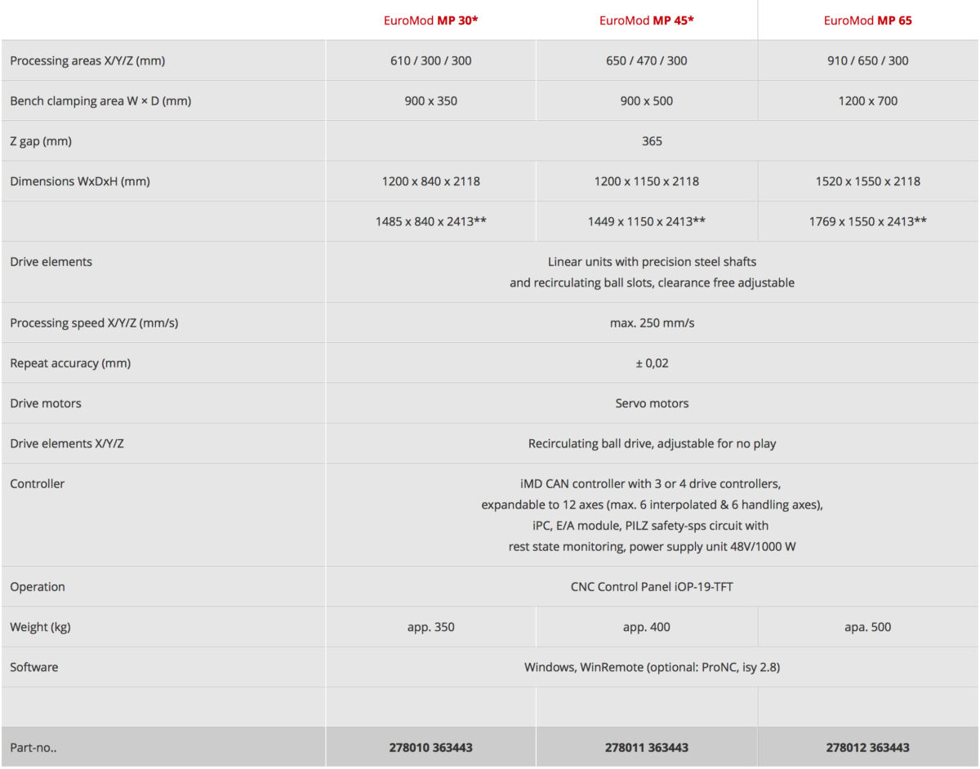Viewport: 980px width, 769px height.
Task: Click the max. 250 mm/s speed value
Action: (x=652, y=322)
